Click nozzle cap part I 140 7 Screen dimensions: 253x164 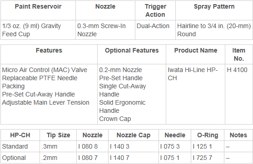pyautogui.click(x=119, y=158)
